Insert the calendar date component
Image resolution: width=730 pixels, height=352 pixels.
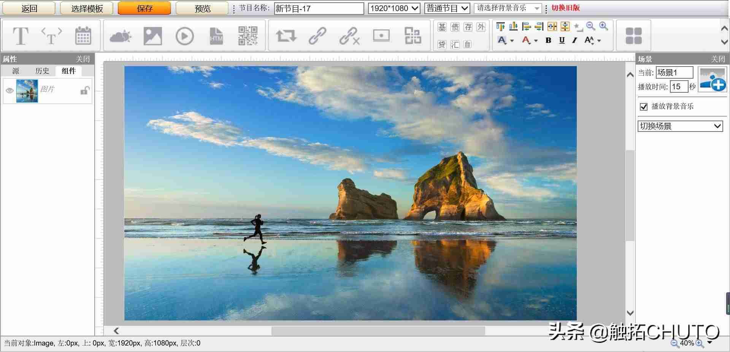tap(83, 36)
